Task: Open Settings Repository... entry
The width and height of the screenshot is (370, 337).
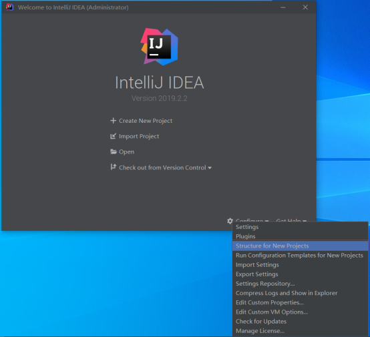Action: pos(300,284)
